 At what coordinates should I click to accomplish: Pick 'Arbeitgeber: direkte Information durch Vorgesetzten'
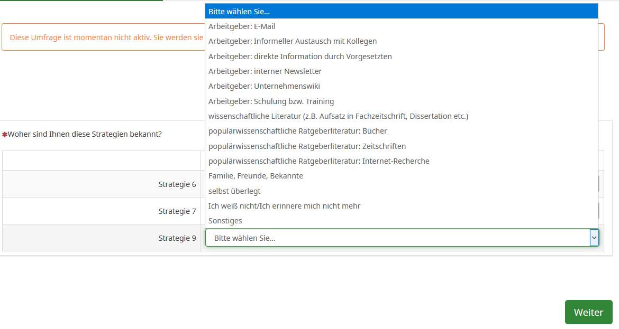pos(300,57)
